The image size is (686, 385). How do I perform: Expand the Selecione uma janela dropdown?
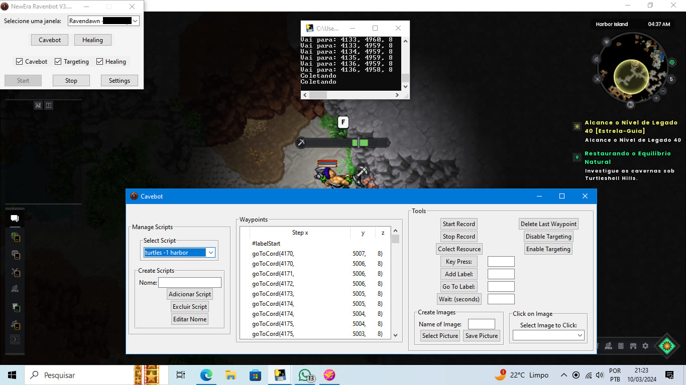click(x=103, y=21)
